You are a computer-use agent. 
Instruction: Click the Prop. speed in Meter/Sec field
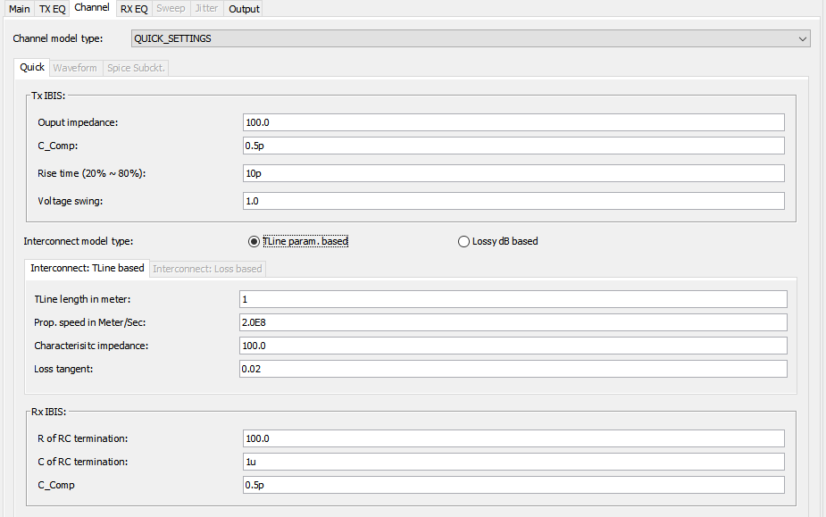513,322
